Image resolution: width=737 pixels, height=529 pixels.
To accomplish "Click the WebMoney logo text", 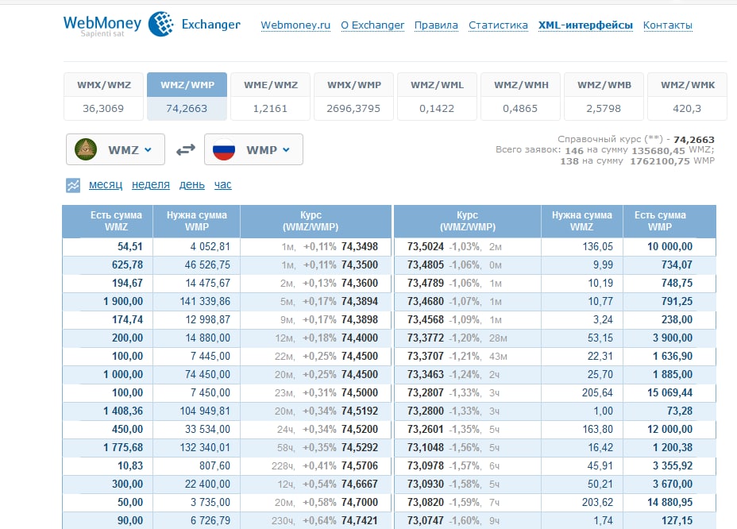I will (102, 23).
